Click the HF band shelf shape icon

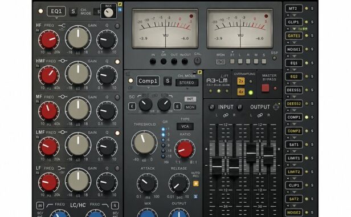[62, 26]
